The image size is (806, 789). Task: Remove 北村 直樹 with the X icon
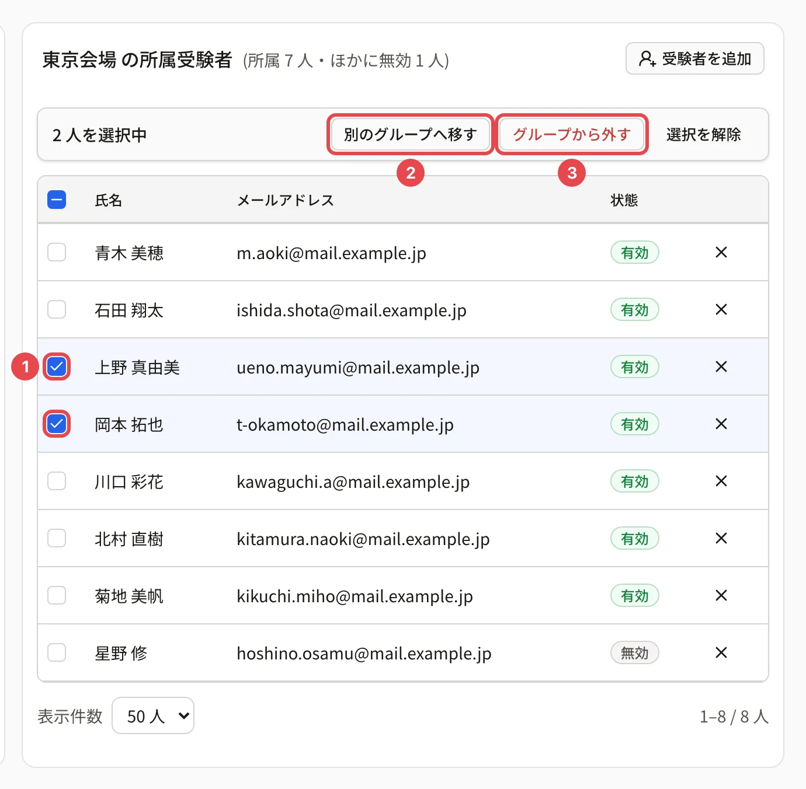tap(721, 538)
